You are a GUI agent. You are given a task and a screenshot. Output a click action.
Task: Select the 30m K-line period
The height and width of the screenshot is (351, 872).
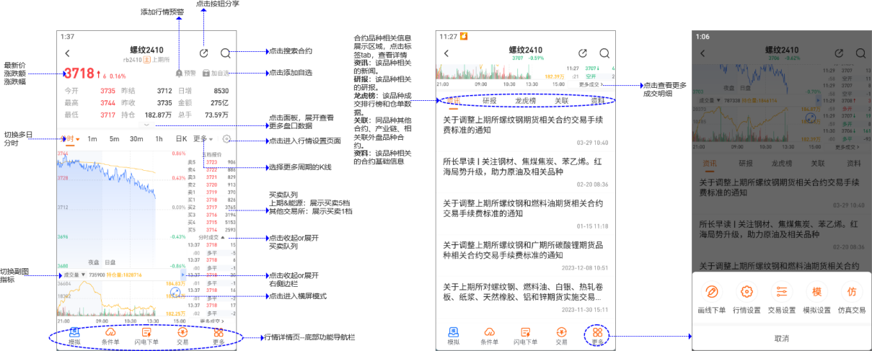click(x=136, y=139)
